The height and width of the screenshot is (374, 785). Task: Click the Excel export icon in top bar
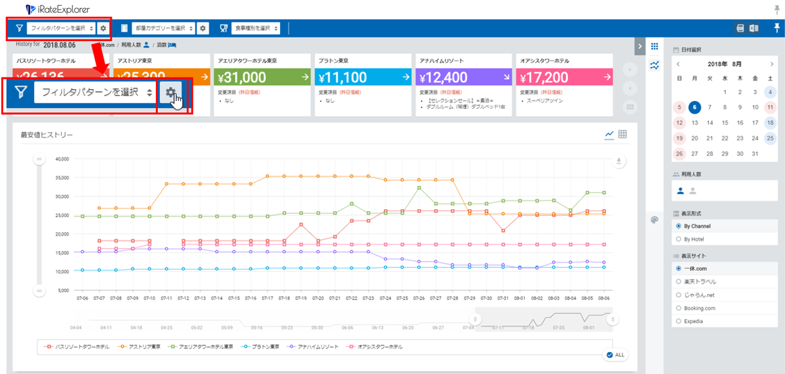(754, 28)
